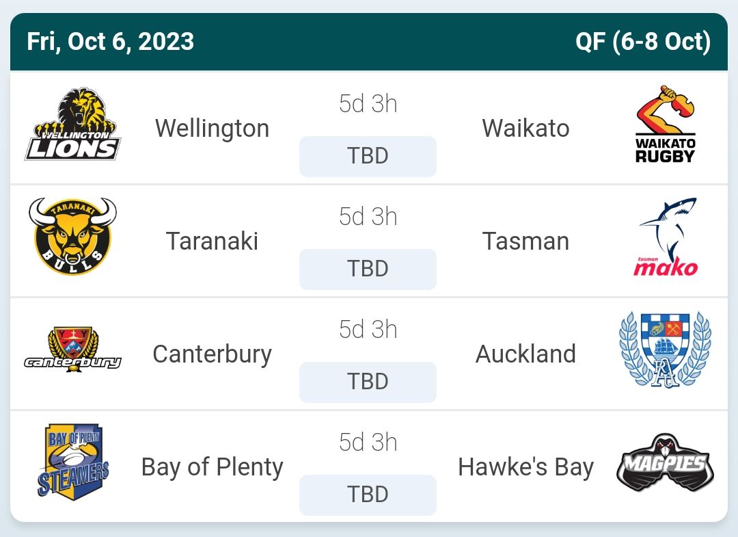Open the Taranaki Bulls logo
Image resolution: width=738 pixels, height=537 pixels.
[73, 237]
